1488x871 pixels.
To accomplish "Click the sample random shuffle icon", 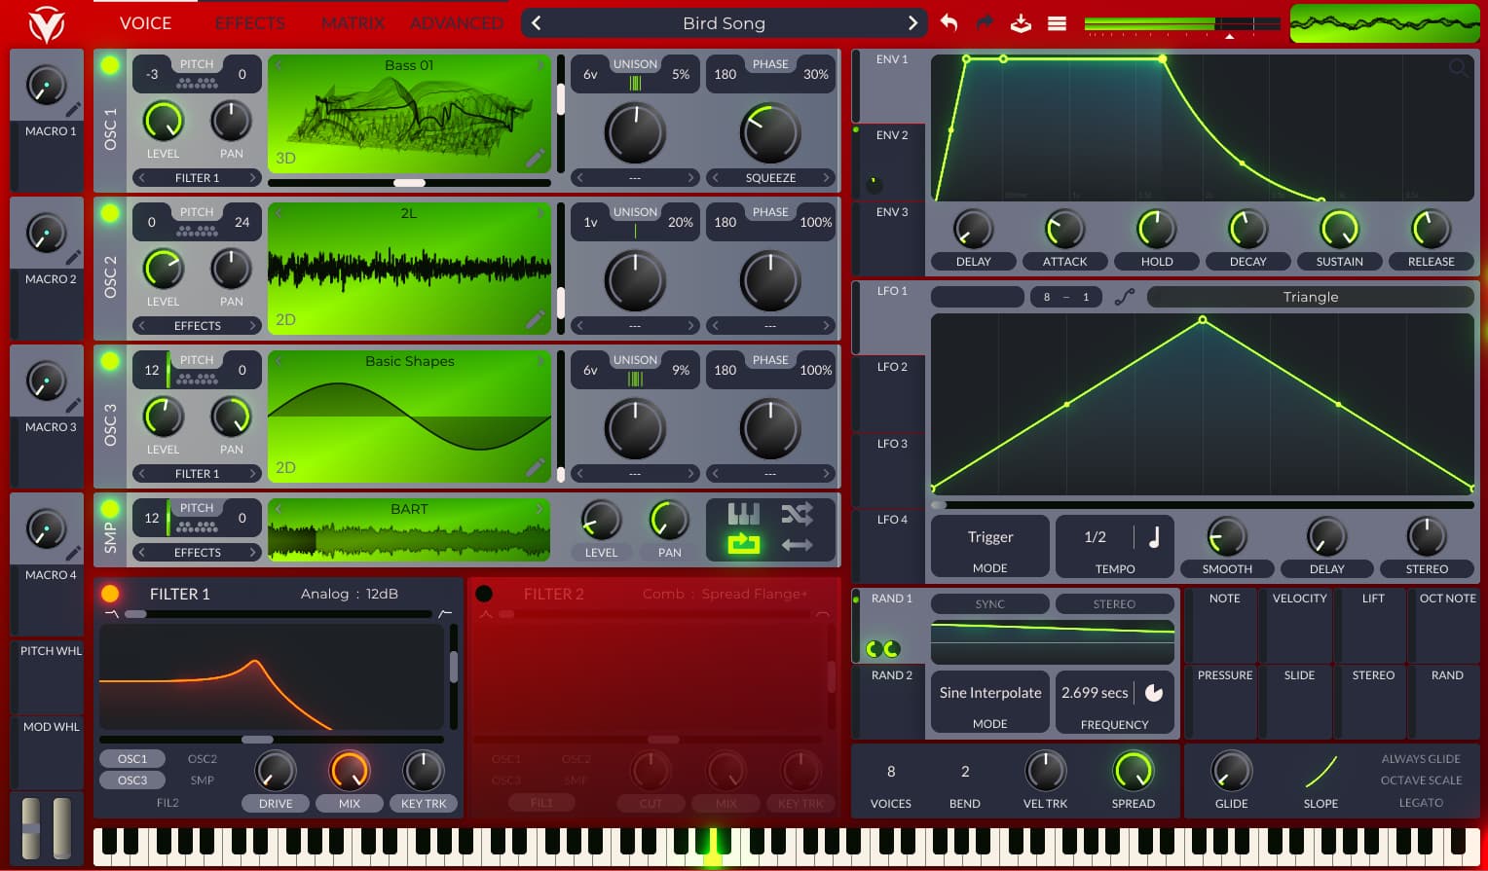I will pos(797,514).
